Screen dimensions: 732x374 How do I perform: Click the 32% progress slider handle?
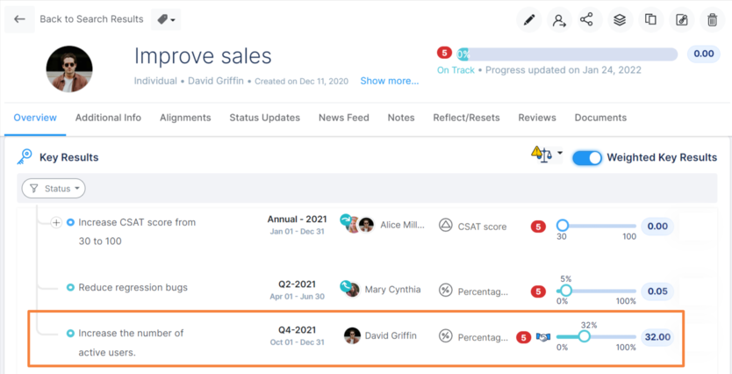(584, 336)
